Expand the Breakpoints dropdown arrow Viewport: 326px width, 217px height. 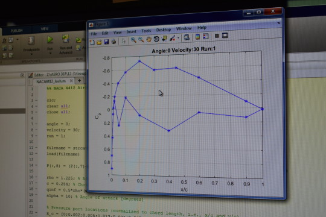click(31, 54)
